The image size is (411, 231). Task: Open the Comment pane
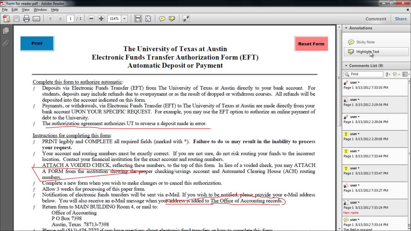click(x=376, y=19)
